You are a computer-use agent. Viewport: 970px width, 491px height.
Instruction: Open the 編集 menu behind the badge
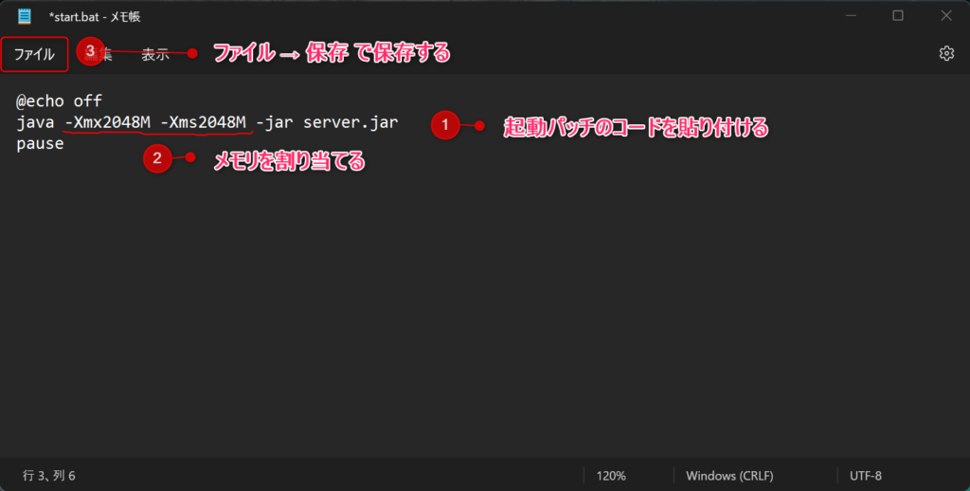106,55
